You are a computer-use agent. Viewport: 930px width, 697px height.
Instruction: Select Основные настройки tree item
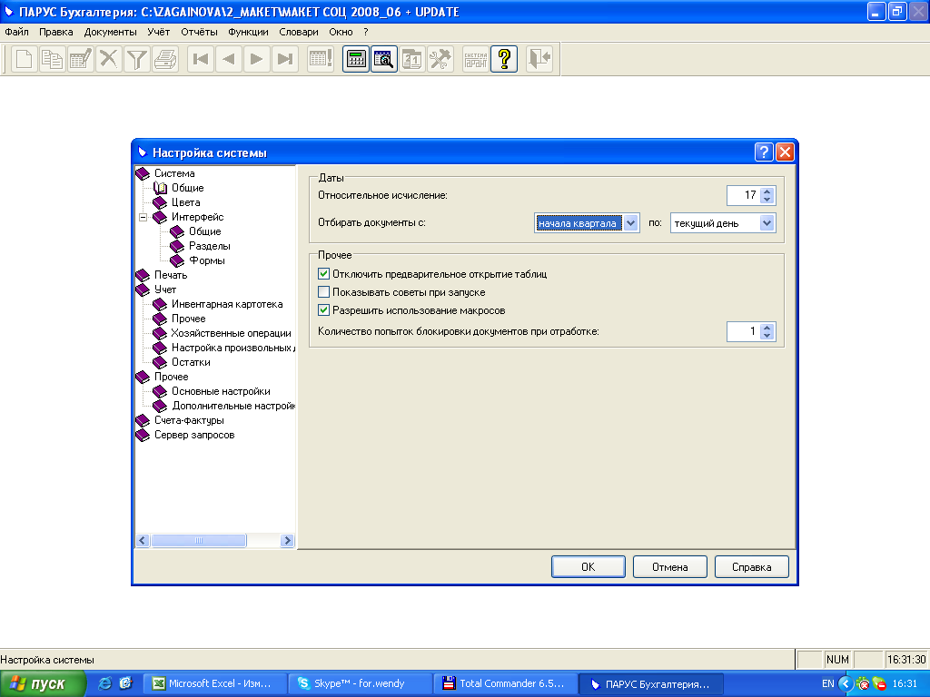[x=221, y=391]
